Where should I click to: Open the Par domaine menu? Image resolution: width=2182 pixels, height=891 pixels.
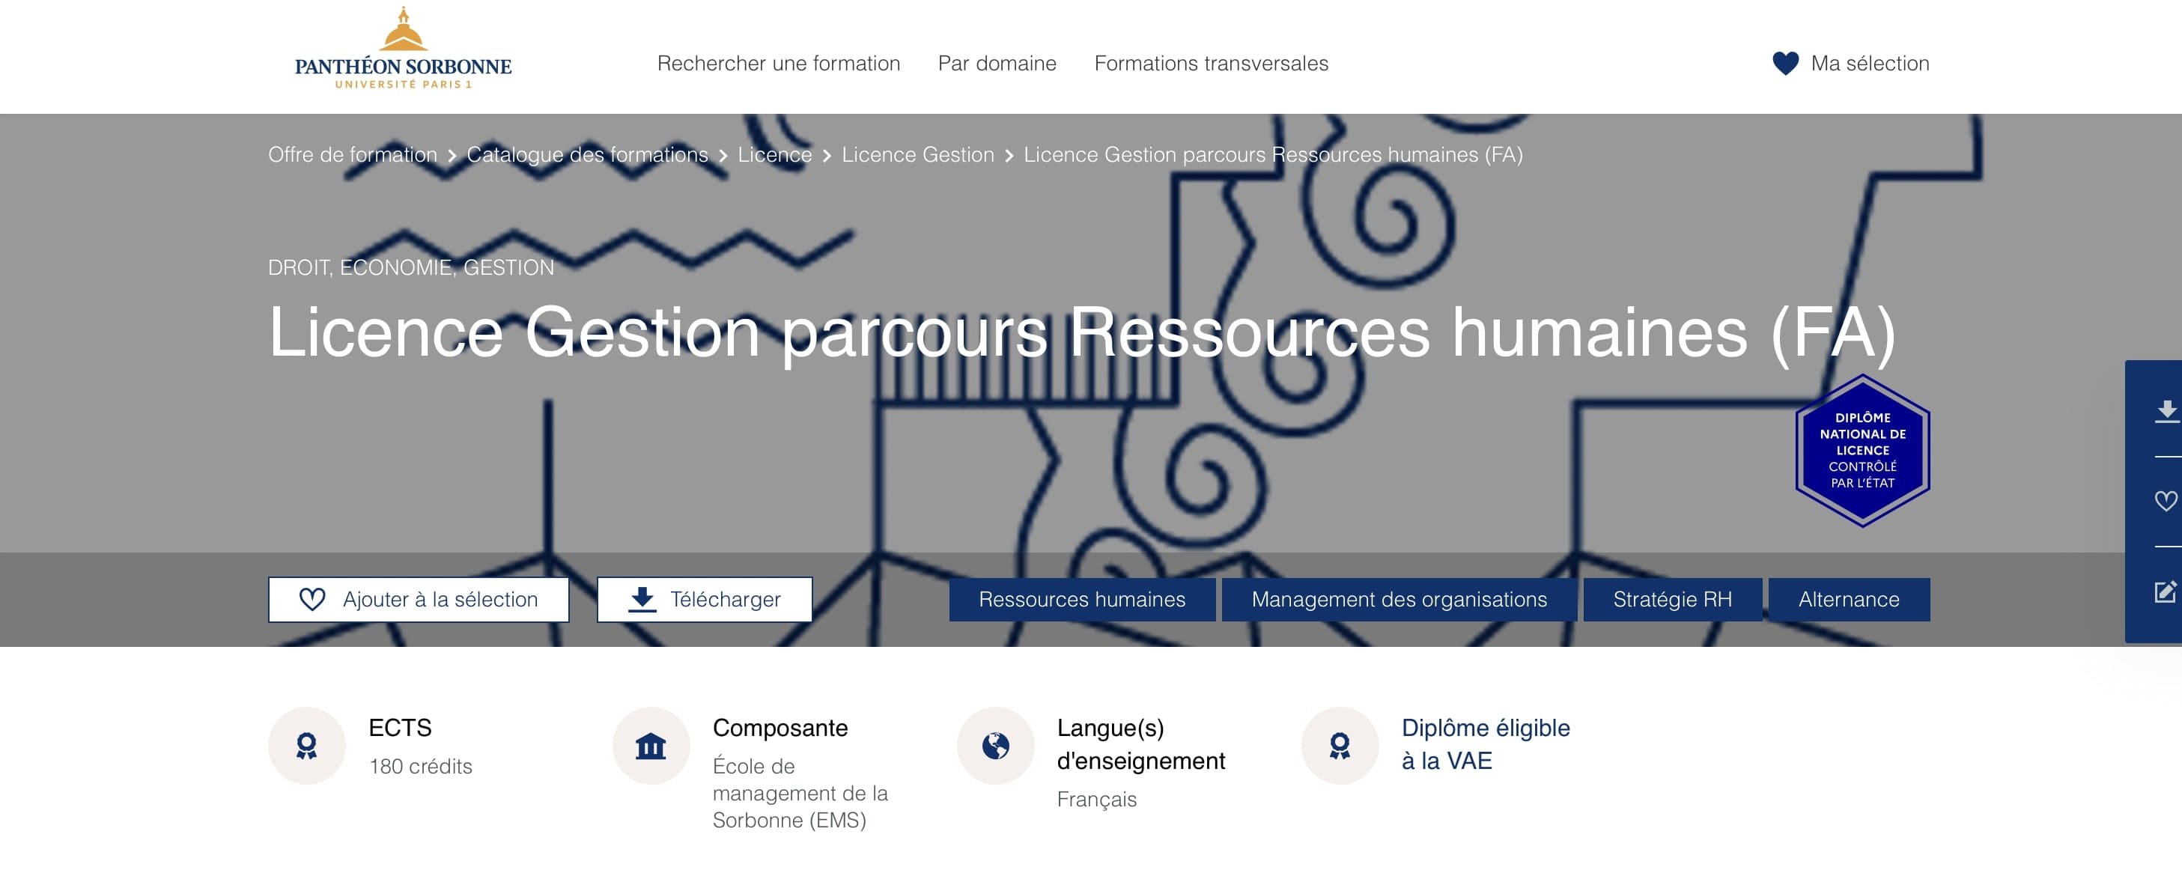click(997, 64)
